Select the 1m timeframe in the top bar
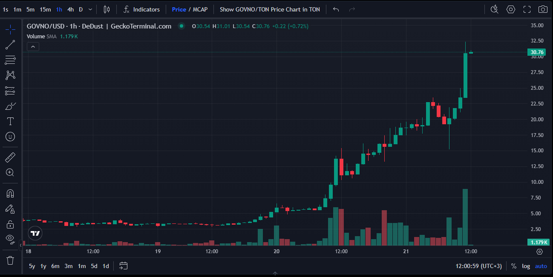Screen dimensions: 553x277 pyautogui.click(x=17, y=9)
